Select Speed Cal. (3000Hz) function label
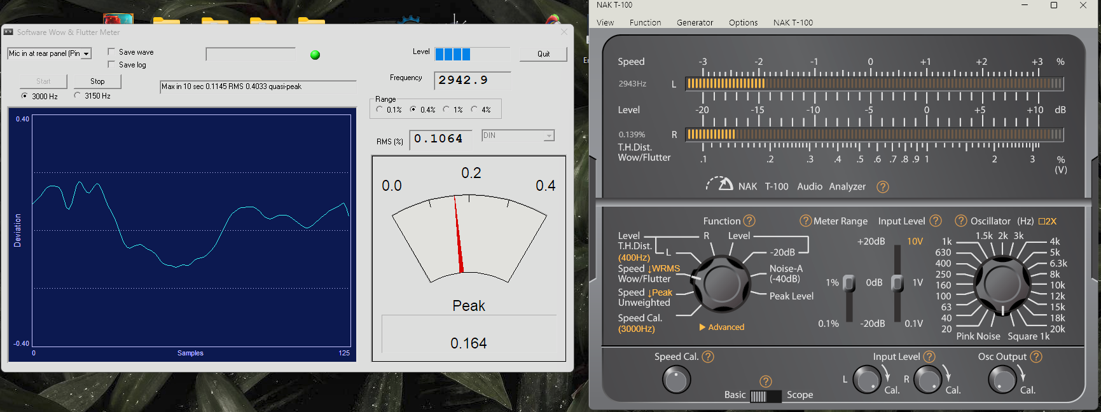The width and height of the screenshot is (1101, 412). coord(640,323)
